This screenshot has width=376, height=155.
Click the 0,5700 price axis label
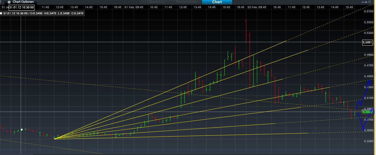point(368,11)
